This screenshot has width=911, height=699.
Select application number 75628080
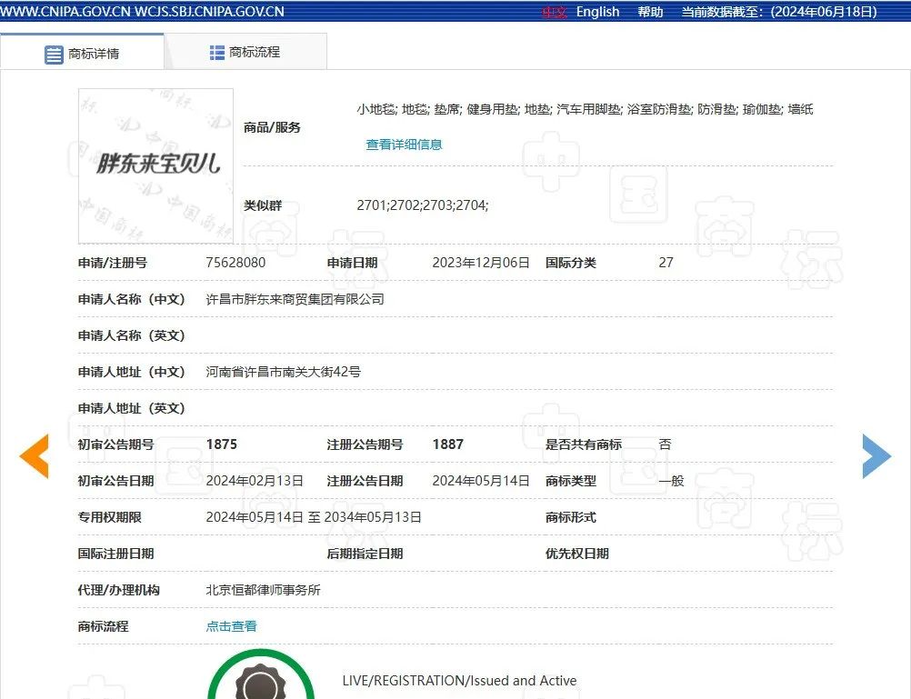tap(235, 263)
